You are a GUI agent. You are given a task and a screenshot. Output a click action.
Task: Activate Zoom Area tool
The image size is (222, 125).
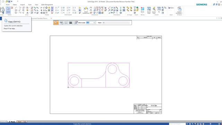[149, 10]
